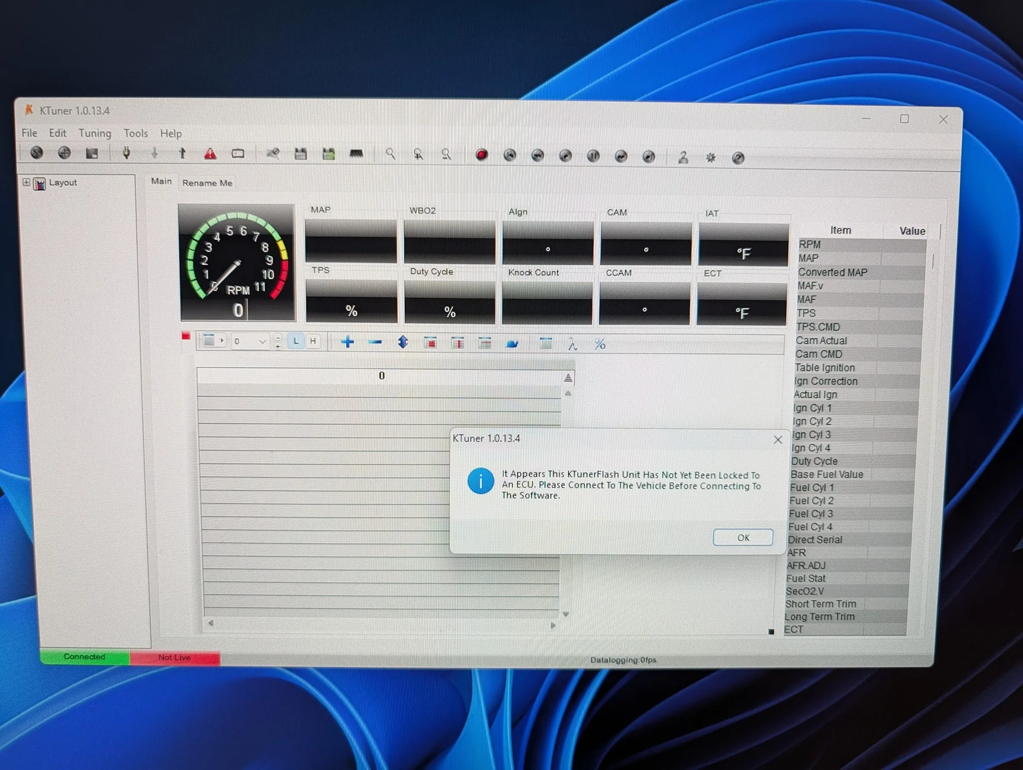Screen dimensions: 1023x770
Task: Open the Tools menu
Action: tap(136, 133)
